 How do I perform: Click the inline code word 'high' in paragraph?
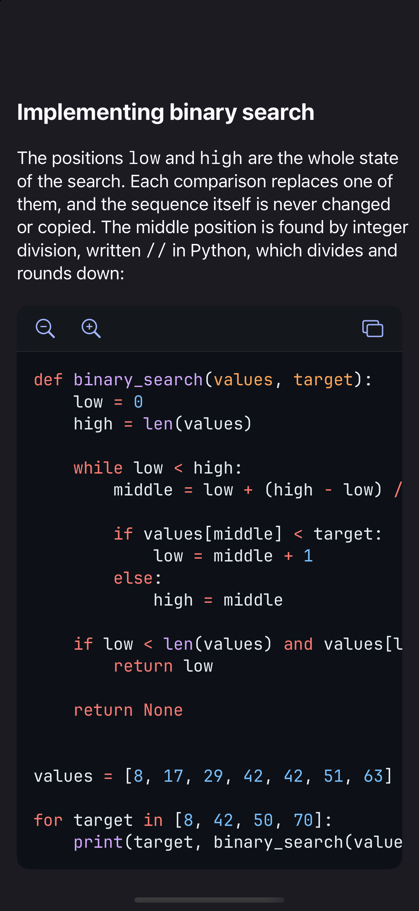(221, 158)
